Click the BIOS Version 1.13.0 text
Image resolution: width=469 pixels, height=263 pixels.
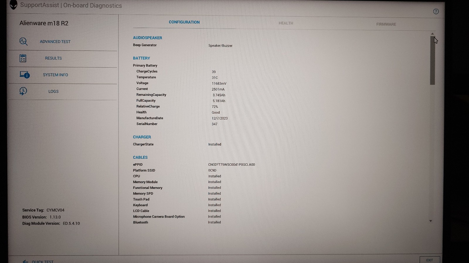42,217
